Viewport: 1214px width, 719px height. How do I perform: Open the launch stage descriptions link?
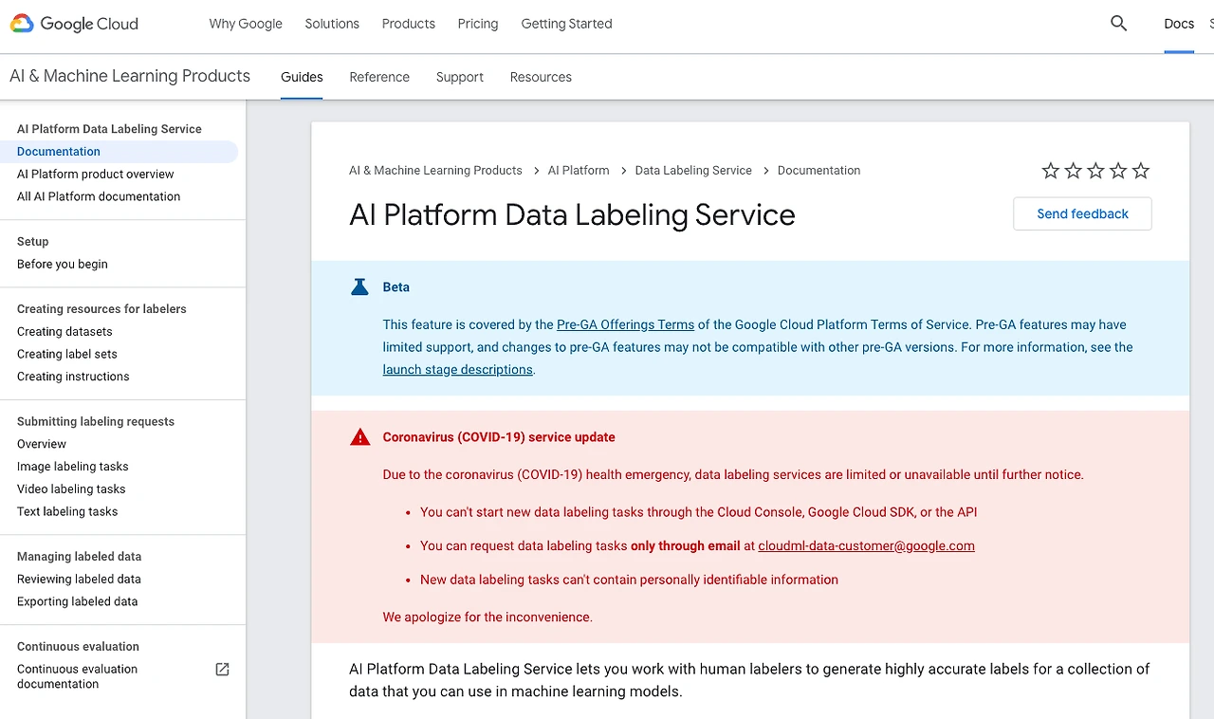coord(457,370)
